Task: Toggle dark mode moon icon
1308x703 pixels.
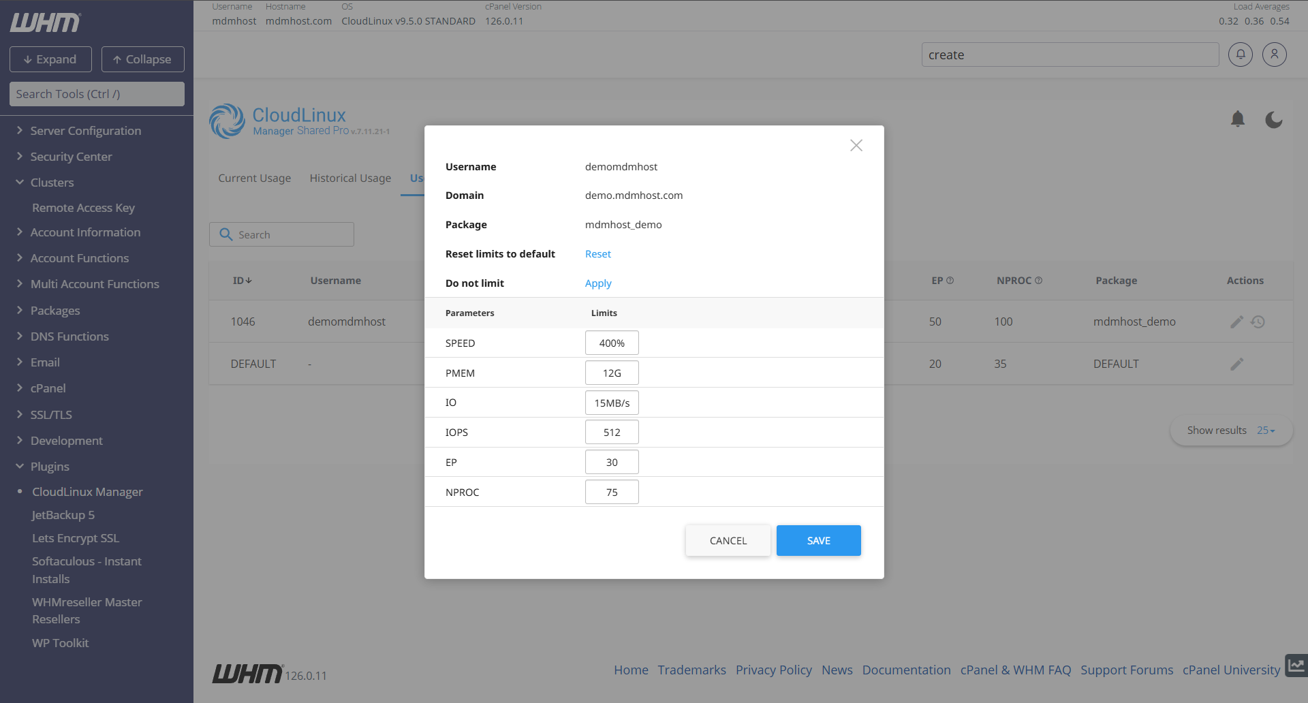Action: coord(1274,119)
